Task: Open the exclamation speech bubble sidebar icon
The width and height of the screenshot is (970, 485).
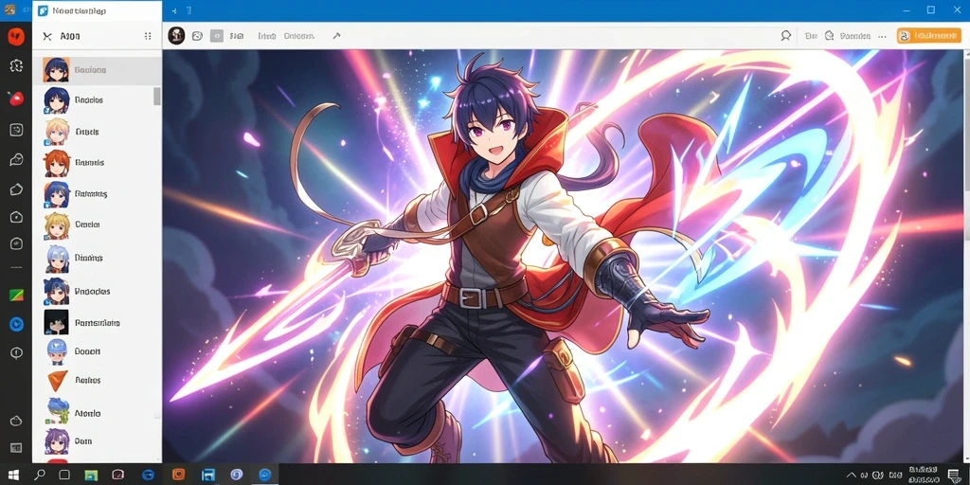Action: click(x=16, y=352)
